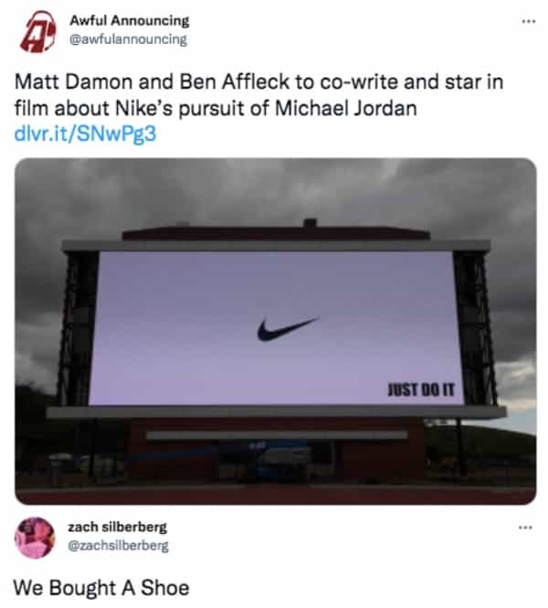Click the JUST DO IT text in image
This screenshot has width=548, height=608.
click(421, 389)
